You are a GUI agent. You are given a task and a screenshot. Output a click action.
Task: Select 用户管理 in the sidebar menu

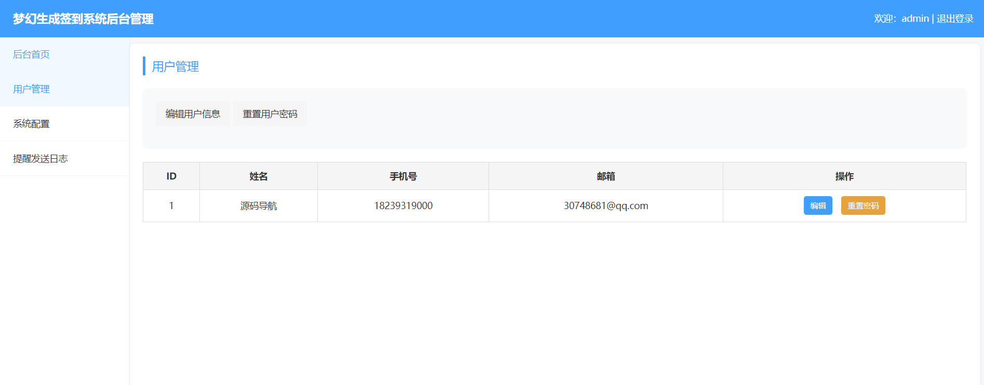click(x=31, y=89)
